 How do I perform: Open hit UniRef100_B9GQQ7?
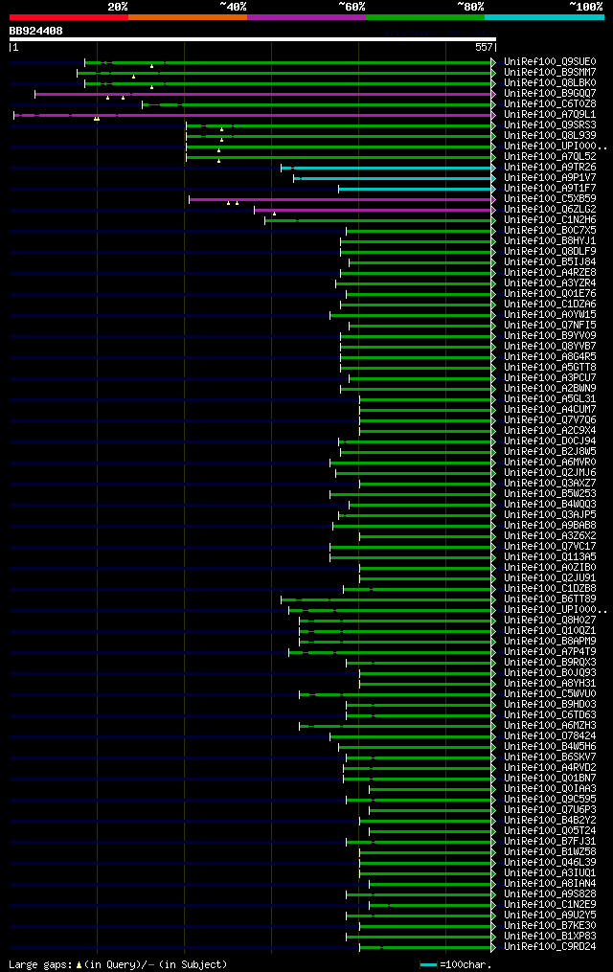[550, 94]
